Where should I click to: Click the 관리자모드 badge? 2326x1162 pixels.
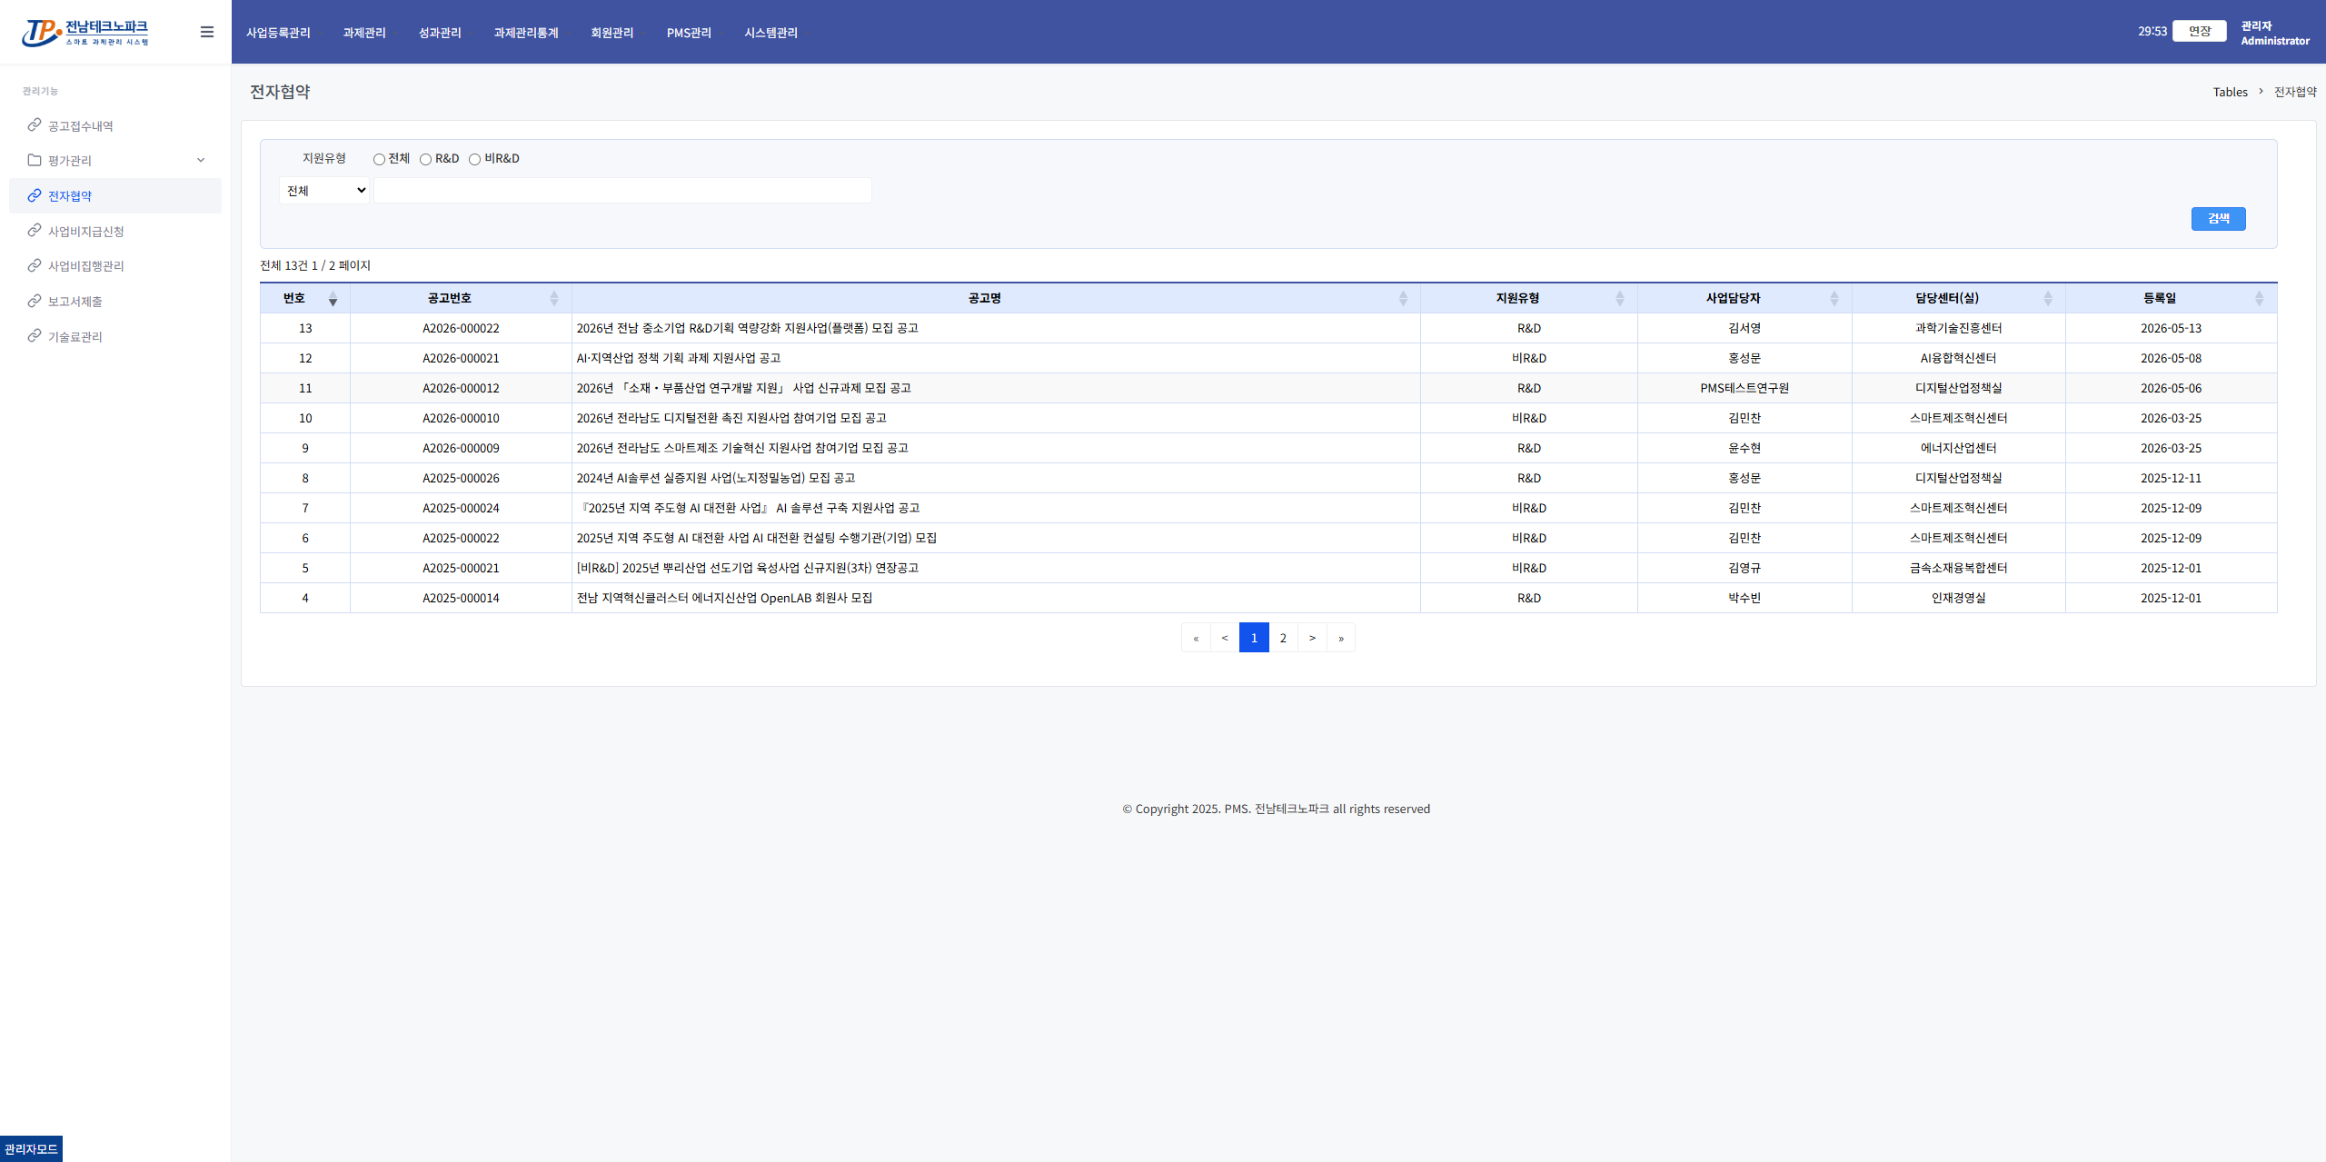tap(31, 1149)
